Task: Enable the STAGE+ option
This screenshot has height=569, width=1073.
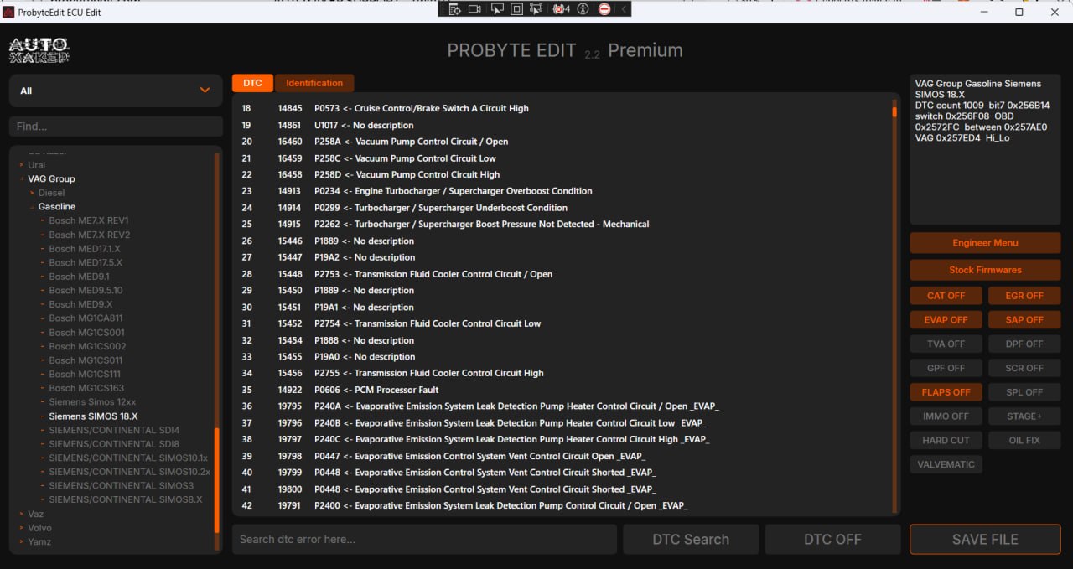Action: click(x=1024, y=416)
